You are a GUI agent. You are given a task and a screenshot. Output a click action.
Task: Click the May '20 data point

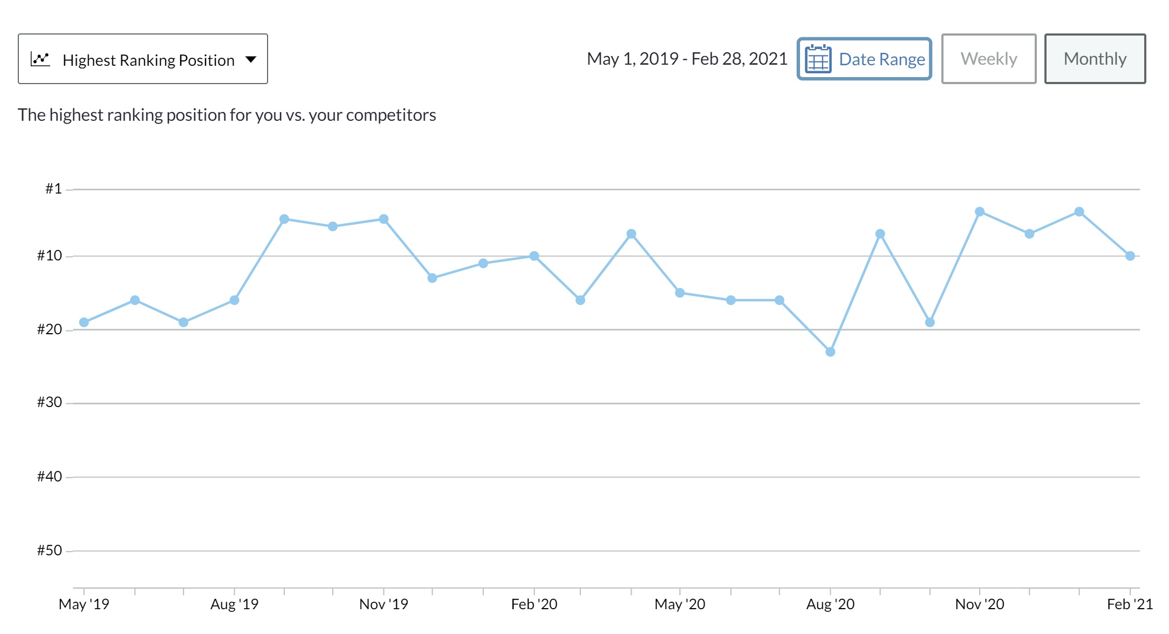coord(680,293)
